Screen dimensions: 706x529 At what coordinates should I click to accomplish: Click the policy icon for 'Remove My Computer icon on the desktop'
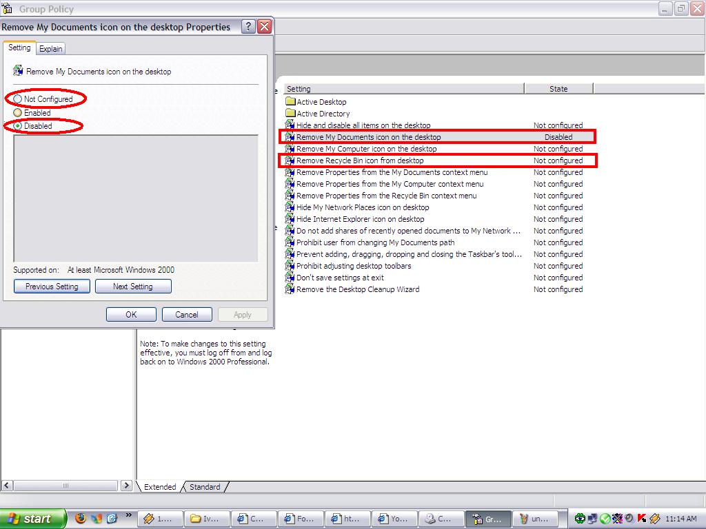tap(290, 149)
